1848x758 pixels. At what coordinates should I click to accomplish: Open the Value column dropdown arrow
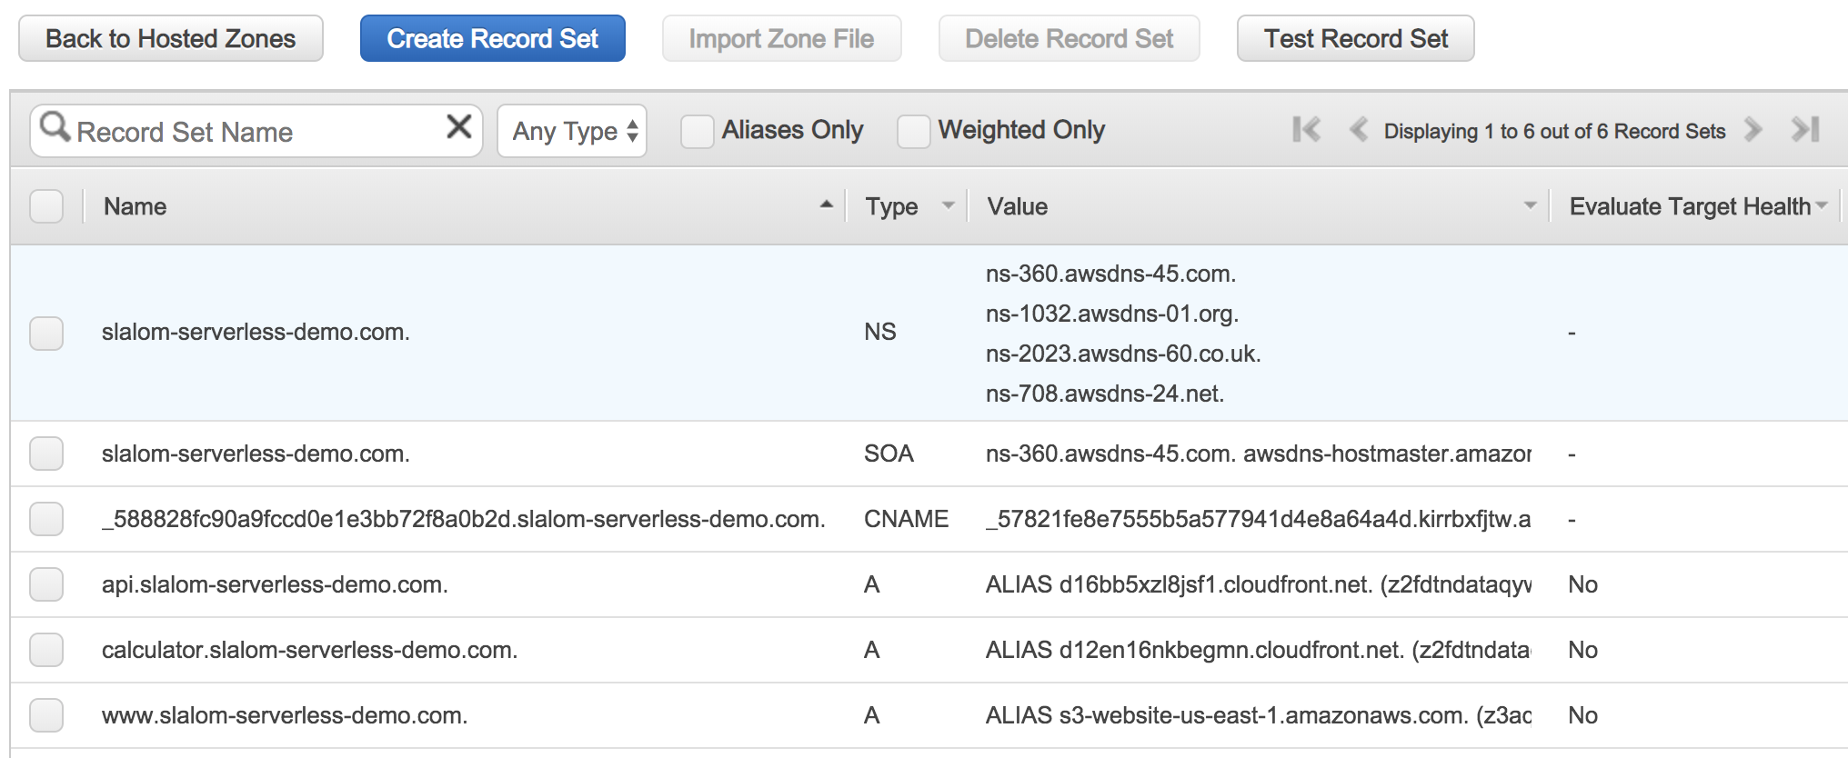pos(1530,206)
